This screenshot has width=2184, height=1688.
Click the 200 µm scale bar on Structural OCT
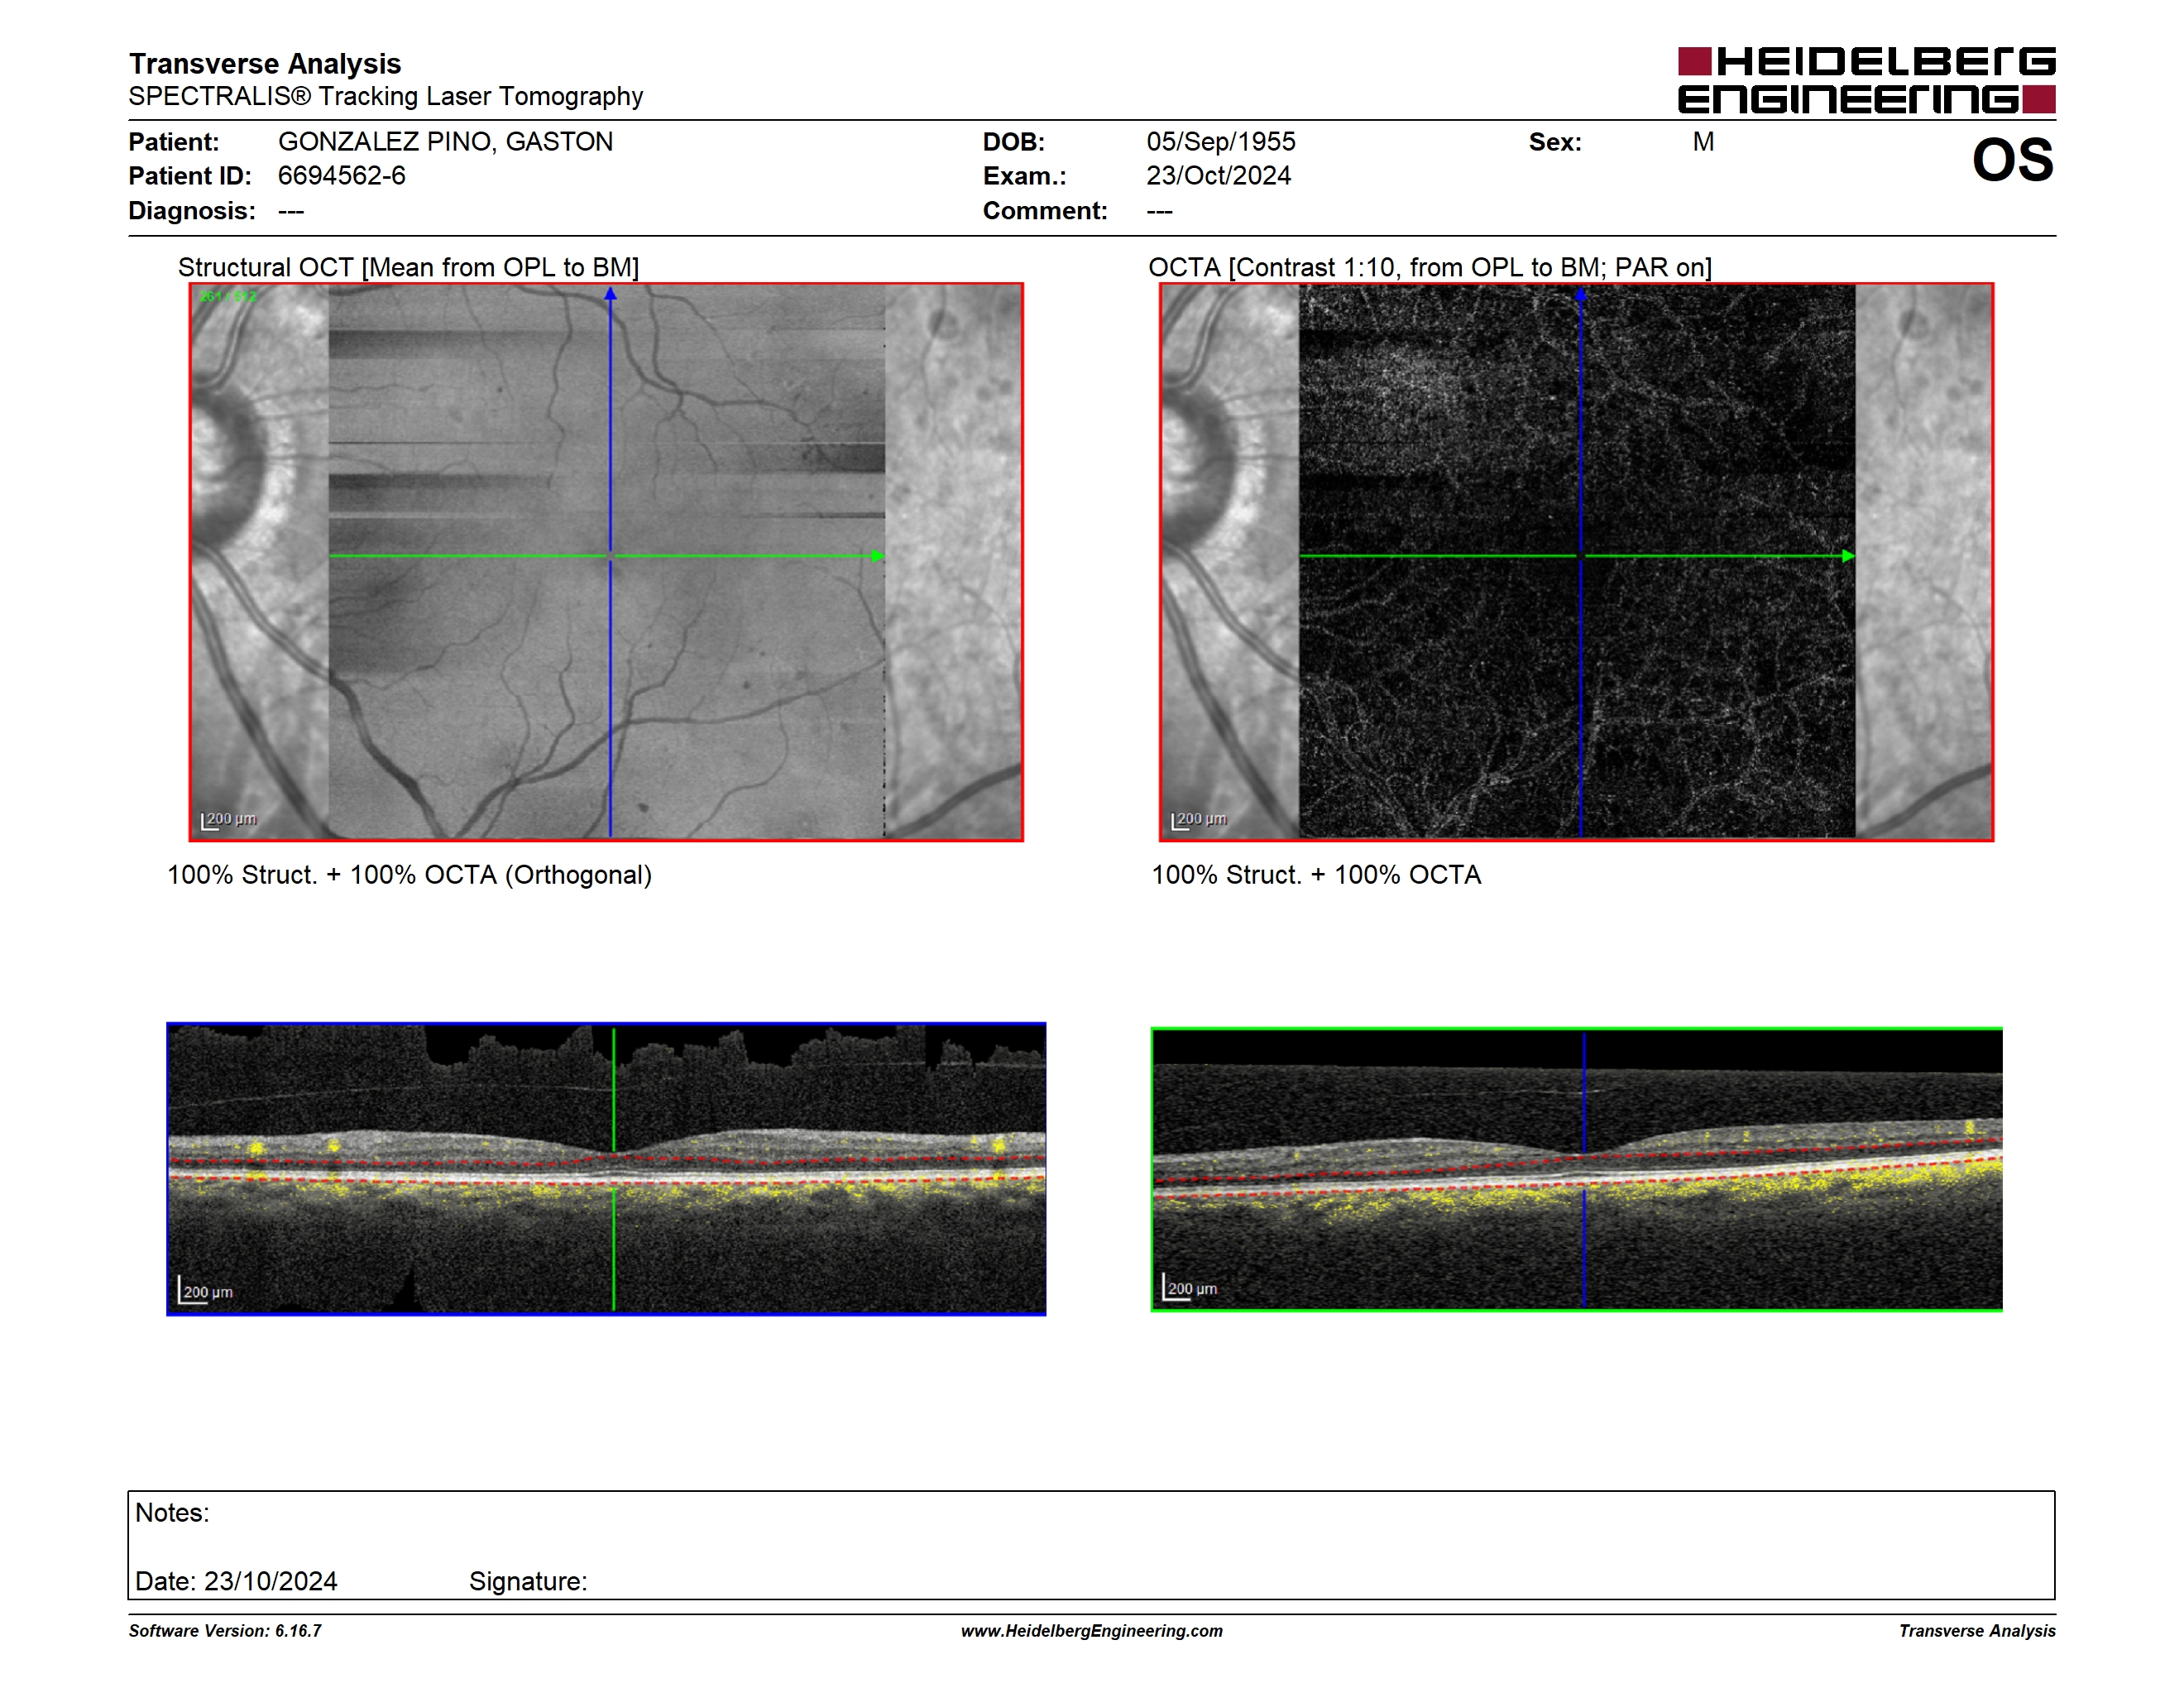point(228,820)
